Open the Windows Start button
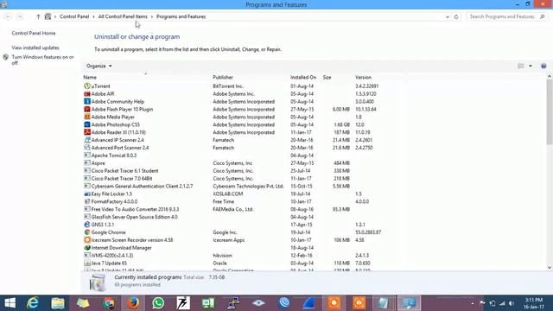Viewport: 553px width, 311px height. coord(10,303)
